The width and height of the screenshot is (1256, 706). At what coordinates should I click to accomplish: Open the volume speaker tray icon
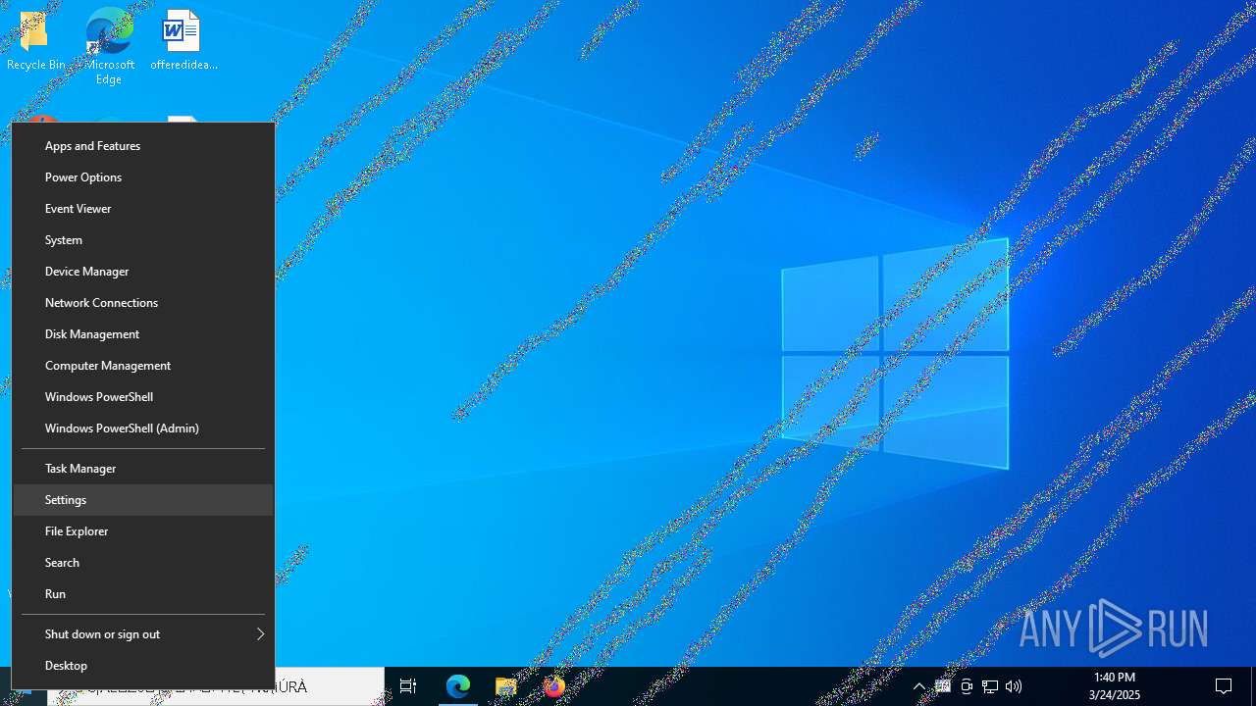point(1014,686)
